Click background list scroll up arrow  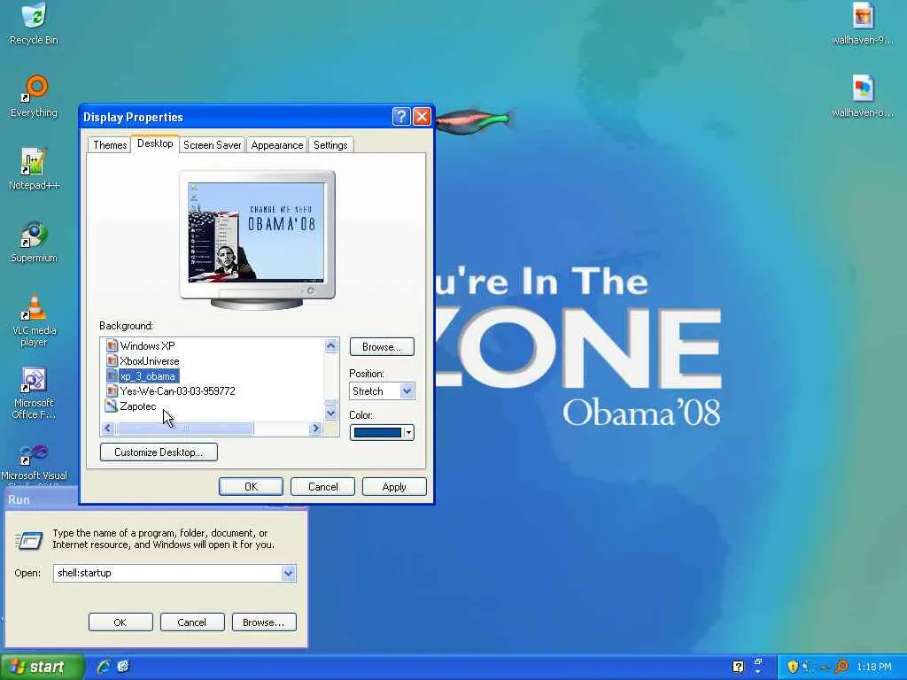pyautogui.click(x=331, y=346)
